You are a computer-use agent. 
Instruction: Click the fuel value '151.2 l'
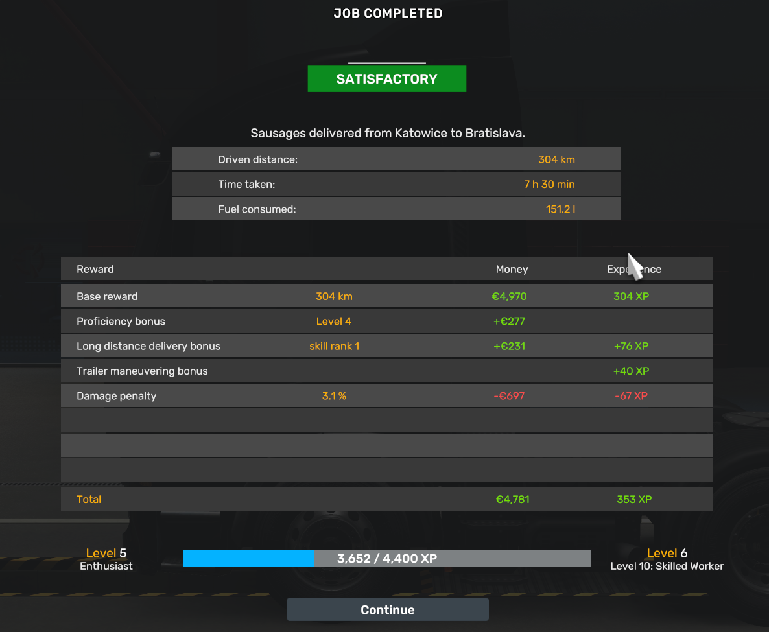[x=561, y=209]
